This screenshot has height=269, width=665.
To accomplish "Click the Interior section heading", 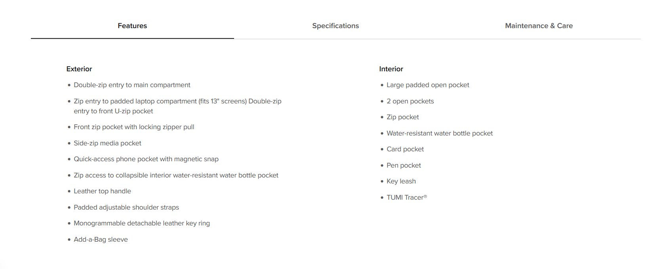I will (x=391, y=69).
